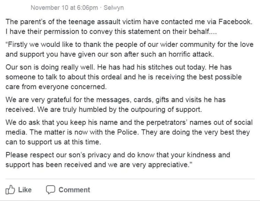
Task: Click the line "care from everyone concerned."
Action: [56, 87]
